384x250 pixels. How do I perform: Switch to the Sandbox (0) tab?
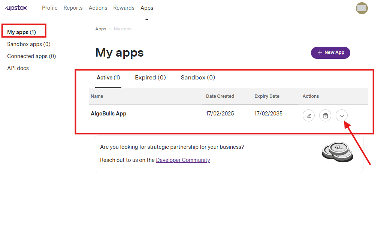[x=198, y=78]
